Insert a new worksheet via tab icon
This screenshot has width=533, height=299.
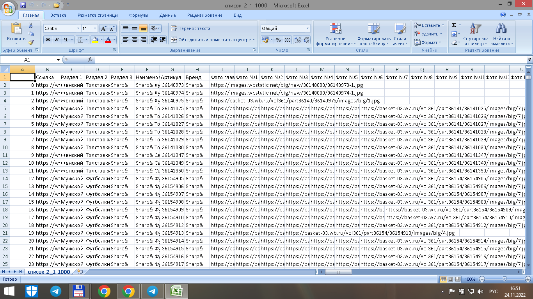(80, 272)
